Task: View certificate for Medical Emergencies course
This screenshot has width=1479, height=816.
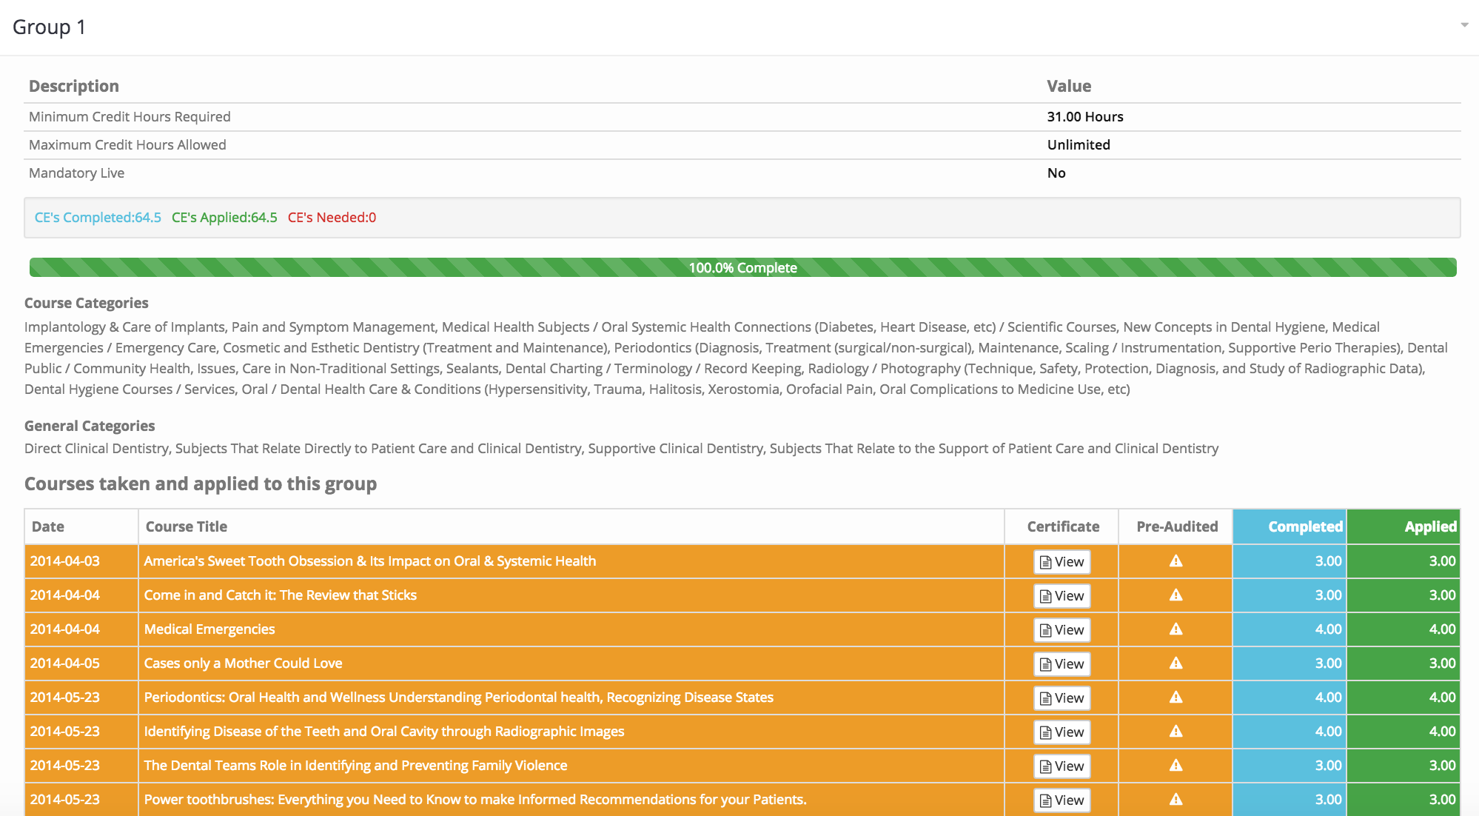Action: pos(1062,630)
